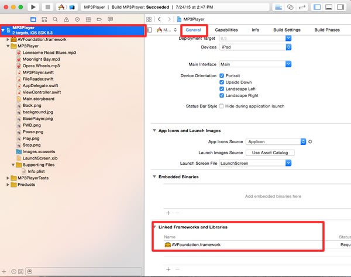The height and width of the screenshot is (277, 351).
Task: Enable Hide during application launch
Action: [221, 106]
